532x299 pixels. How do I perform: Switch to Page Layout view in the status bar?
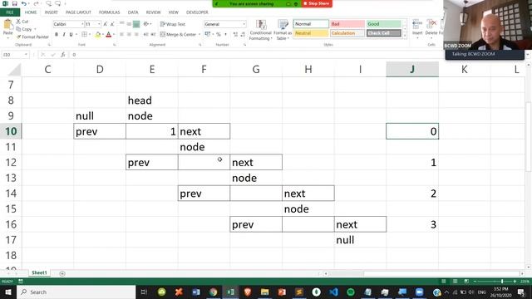(455, 282)
